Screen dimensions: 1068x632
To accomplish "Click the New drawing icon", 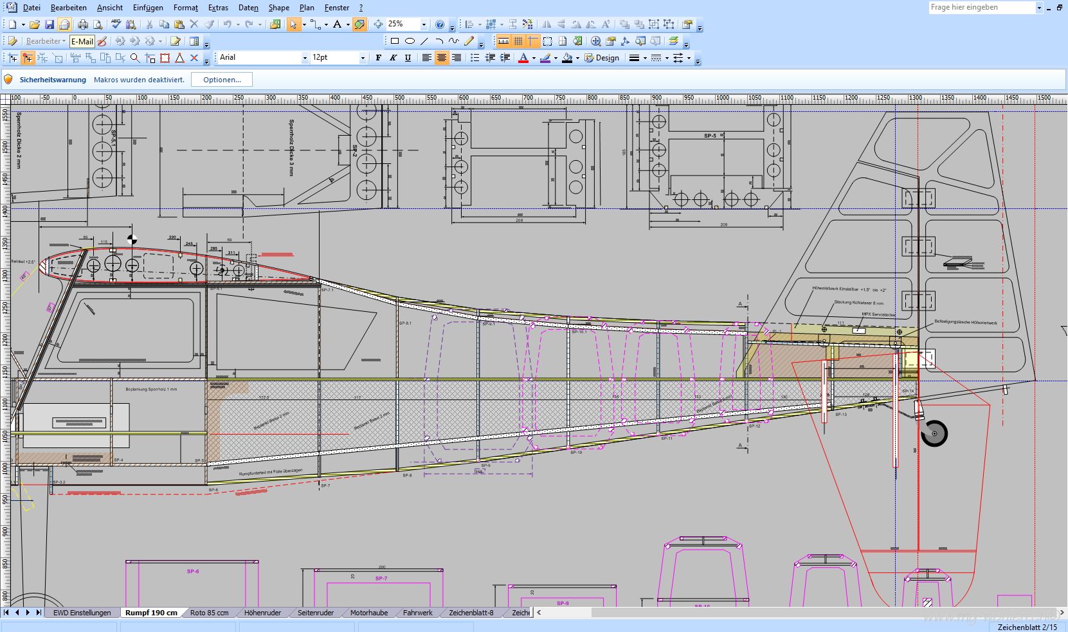I will (13, 24).
